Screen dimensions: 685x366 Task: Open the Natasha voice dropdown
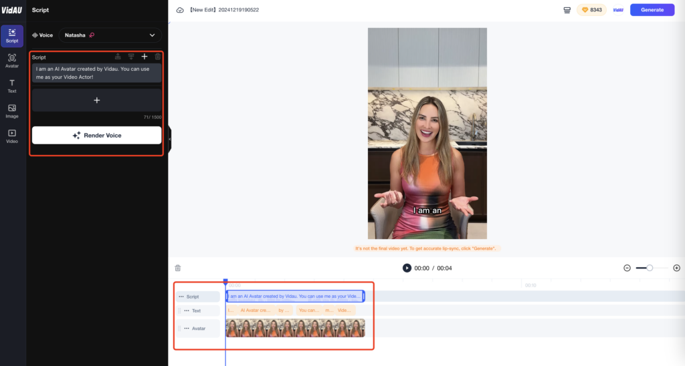pyautogui.click(x=110, y=35)
